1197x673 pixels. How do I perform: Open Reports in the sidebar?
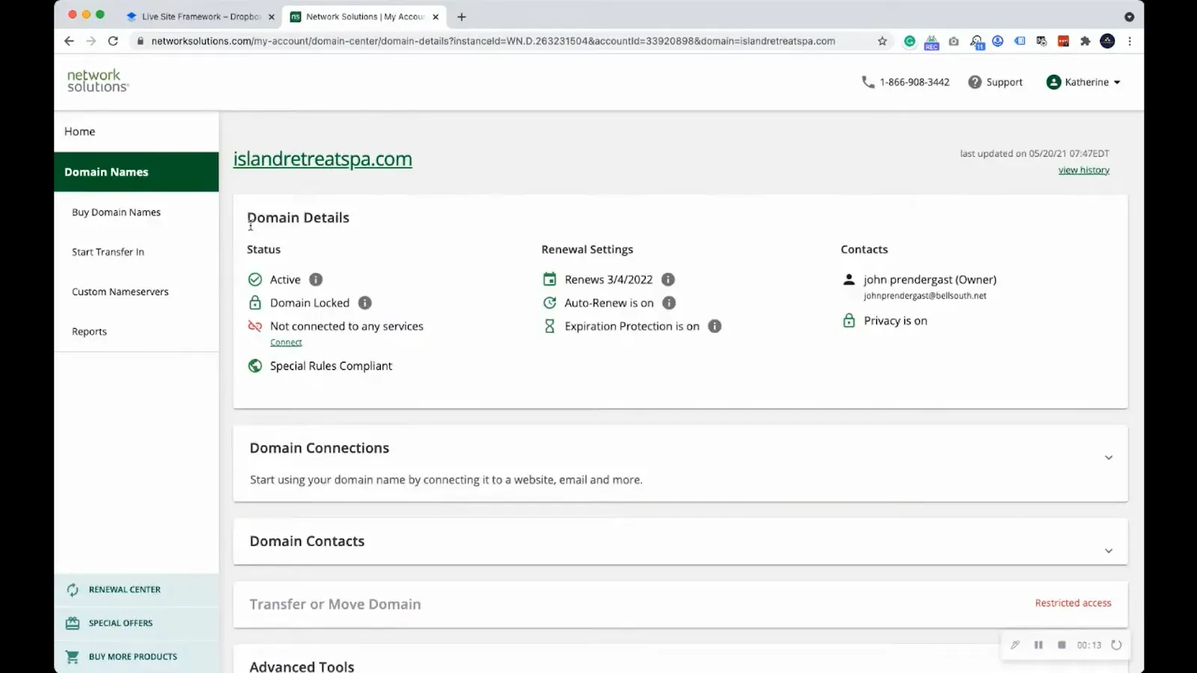tap(89, 331)
